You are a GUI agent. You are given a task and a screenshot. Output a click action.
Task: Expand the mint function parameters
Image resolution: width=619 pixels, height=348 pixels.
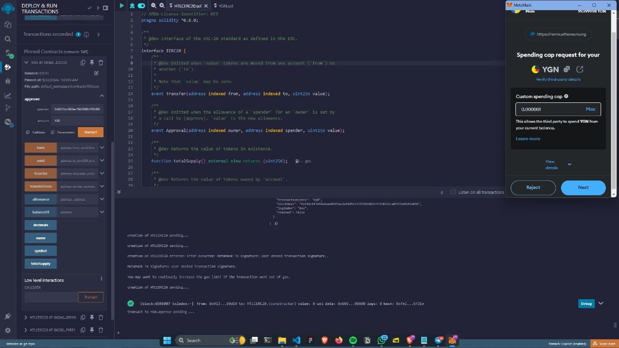pyautogui.click(x=102, y=160)
